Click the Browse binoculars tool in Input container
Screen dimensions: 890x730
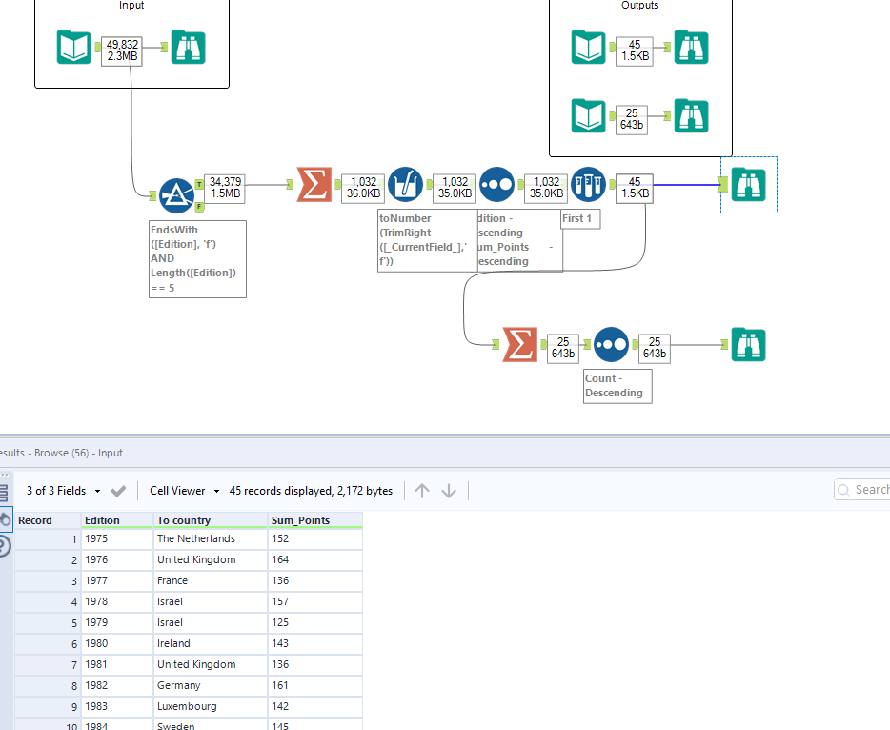pyautogui.click(x=188, y=47)
